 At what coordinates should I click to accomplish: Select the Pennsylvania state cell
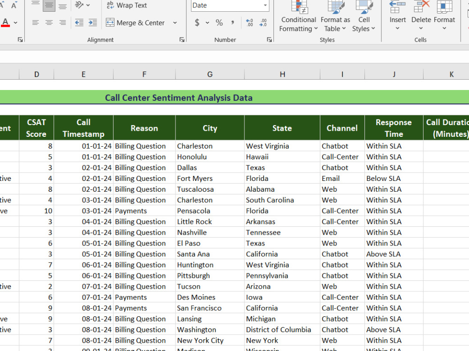pos(282,276)
